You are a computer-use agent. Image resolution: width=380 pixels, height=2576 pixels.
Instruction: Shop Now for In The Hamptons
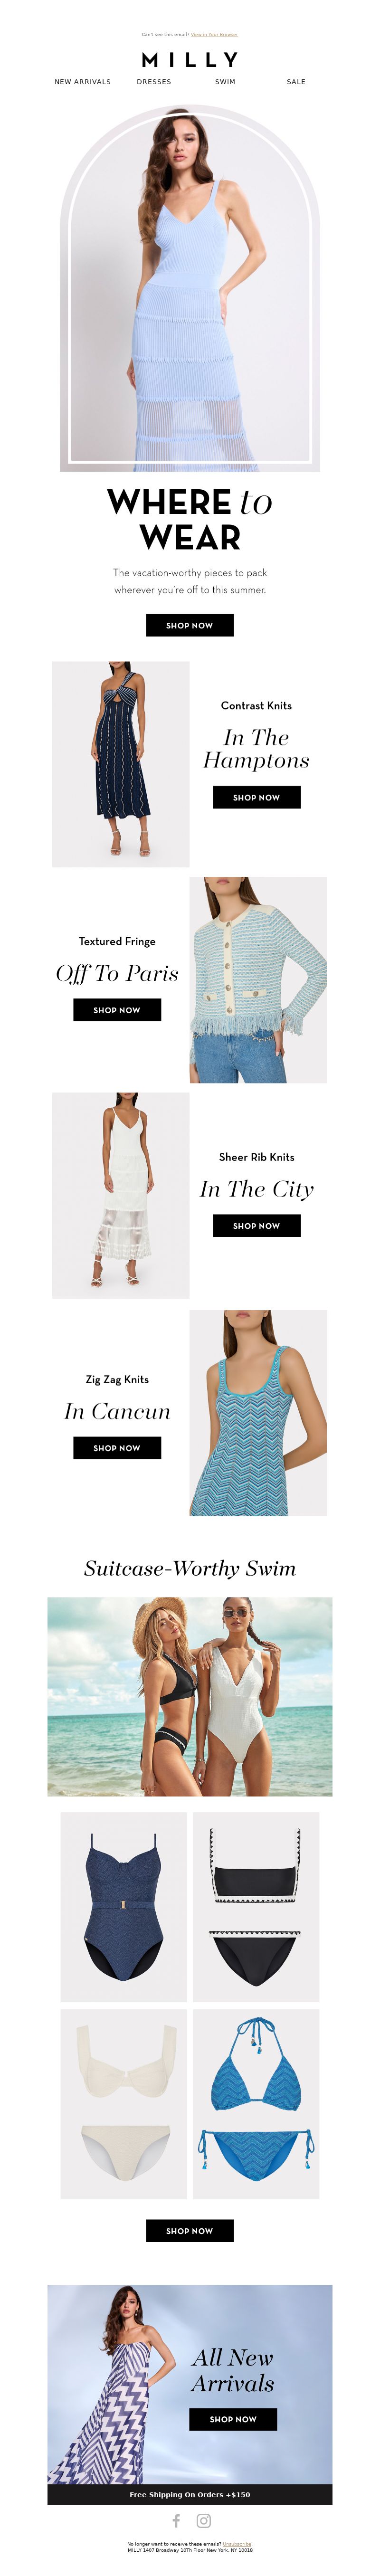[x=257, y=797]
